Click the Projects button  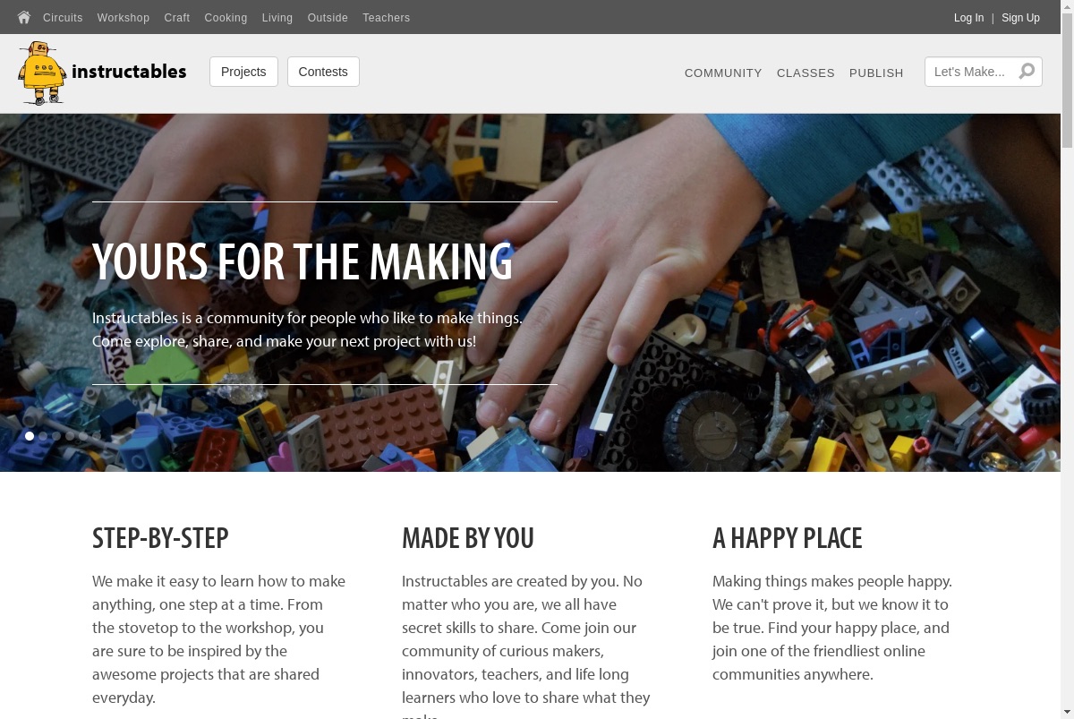pos(243,72)
